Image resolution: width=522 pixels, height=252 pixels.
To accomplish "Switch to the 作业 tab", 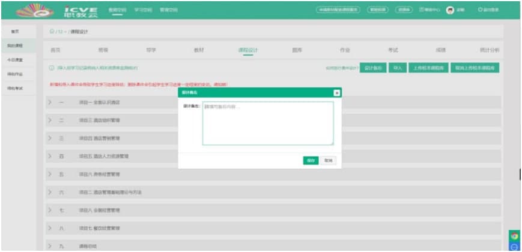I will point(345,50).
